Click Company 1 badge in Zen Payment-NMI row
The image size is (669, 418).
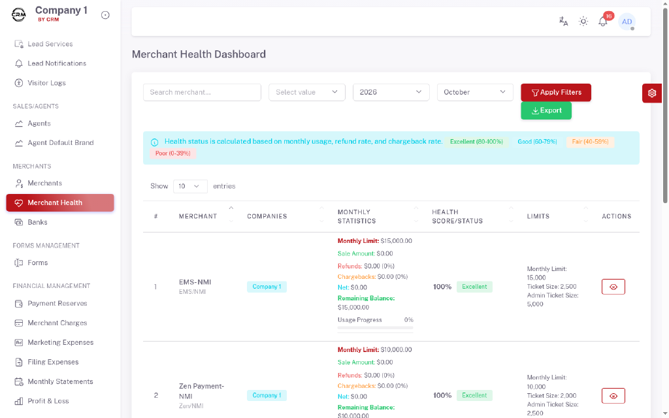coord(267,395)
